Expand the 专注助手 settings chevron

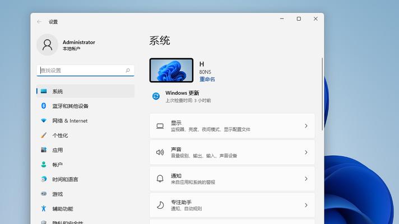coord(306,205)
